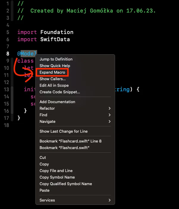Expand the Refactor submenu arrow

point(109,108)
